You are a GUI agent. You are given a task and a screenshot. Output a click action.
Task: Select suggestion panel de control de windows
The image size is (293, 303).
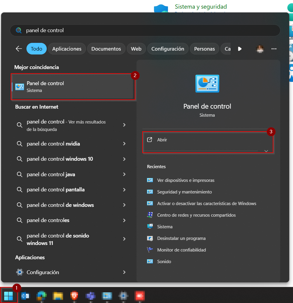[x=60, y=205]
